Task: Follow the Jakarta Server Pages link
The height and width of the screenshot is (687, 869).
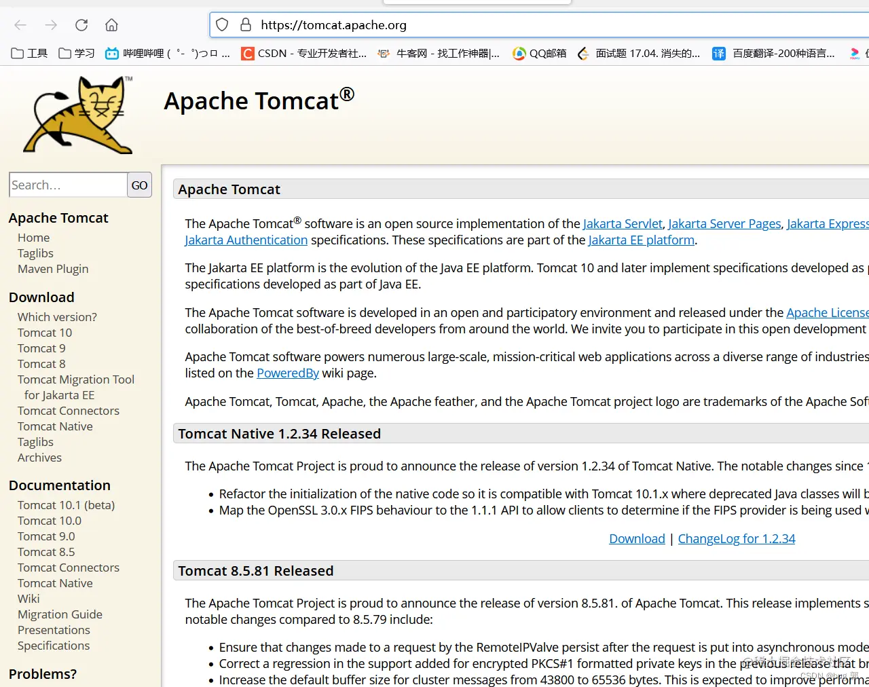Action: [724, 223]
